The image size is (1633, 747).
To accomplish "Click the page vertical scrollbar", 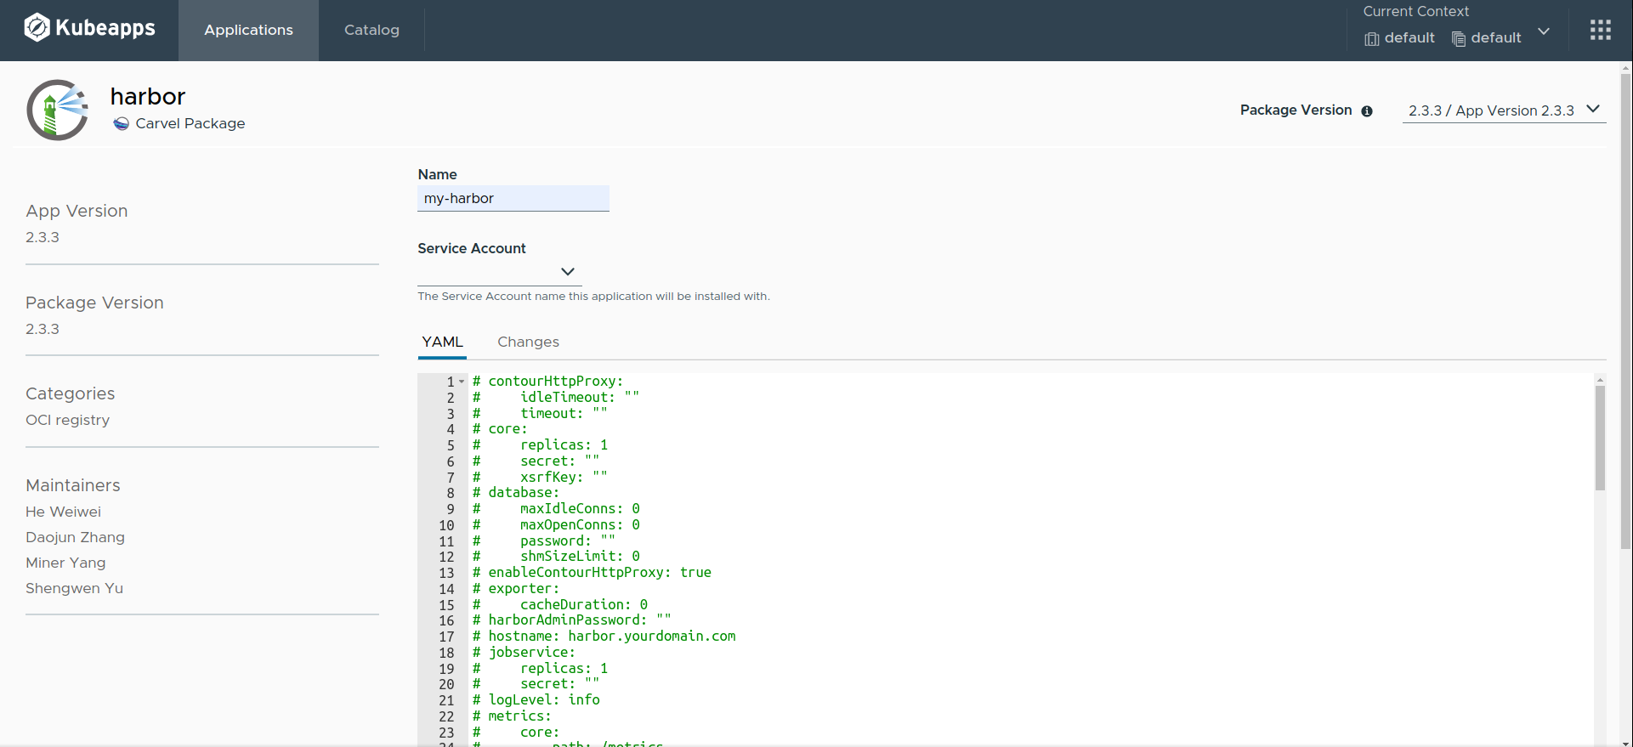I will point(1626,310).
